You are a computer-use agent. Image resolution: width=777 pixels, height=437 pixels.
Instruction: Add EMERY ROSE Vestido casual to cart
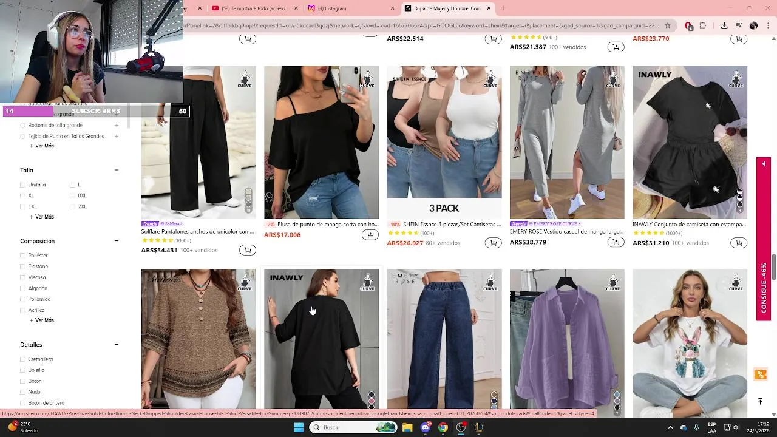[616, 242]
